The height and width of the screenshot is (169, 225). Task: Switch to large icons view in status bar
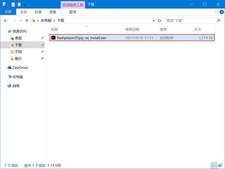(220, 165)
